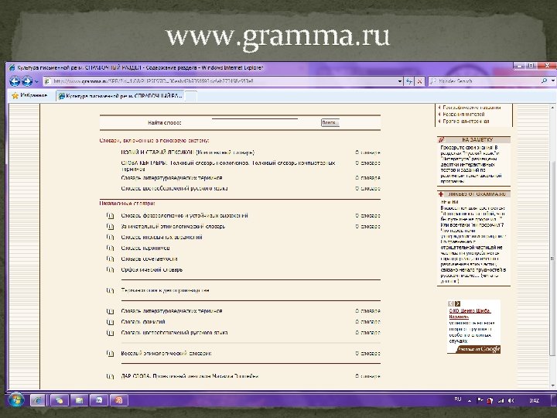Open НОВЫЙ И СТАРЫЙ ЛЕКСИКОН dictionary
Screen dimensions: 557x418
tap(187, 152)
